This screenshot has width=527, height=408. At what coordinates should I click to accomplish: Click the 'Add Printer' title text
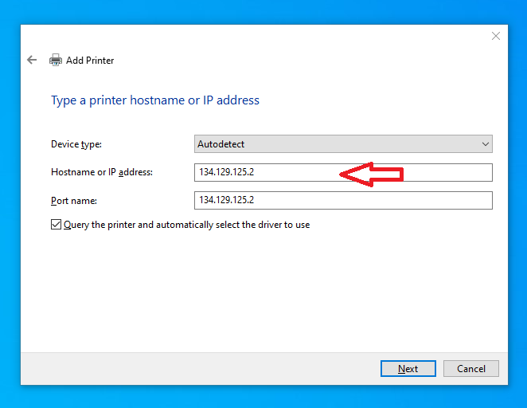pos(90,60)
